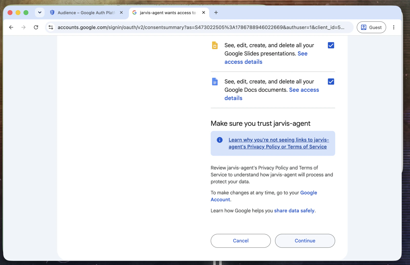Open the Chrome three-dot menu

coord(394,27)
